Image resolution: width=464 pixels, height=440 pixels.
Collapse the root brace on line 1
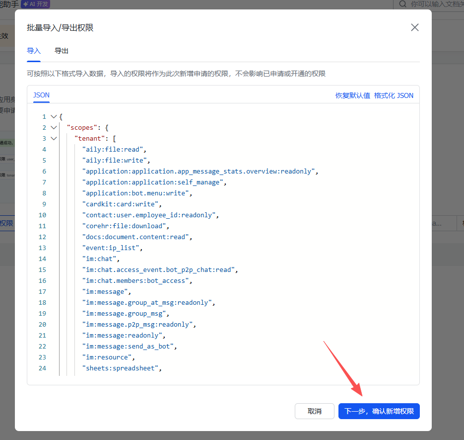coord(54,117)
